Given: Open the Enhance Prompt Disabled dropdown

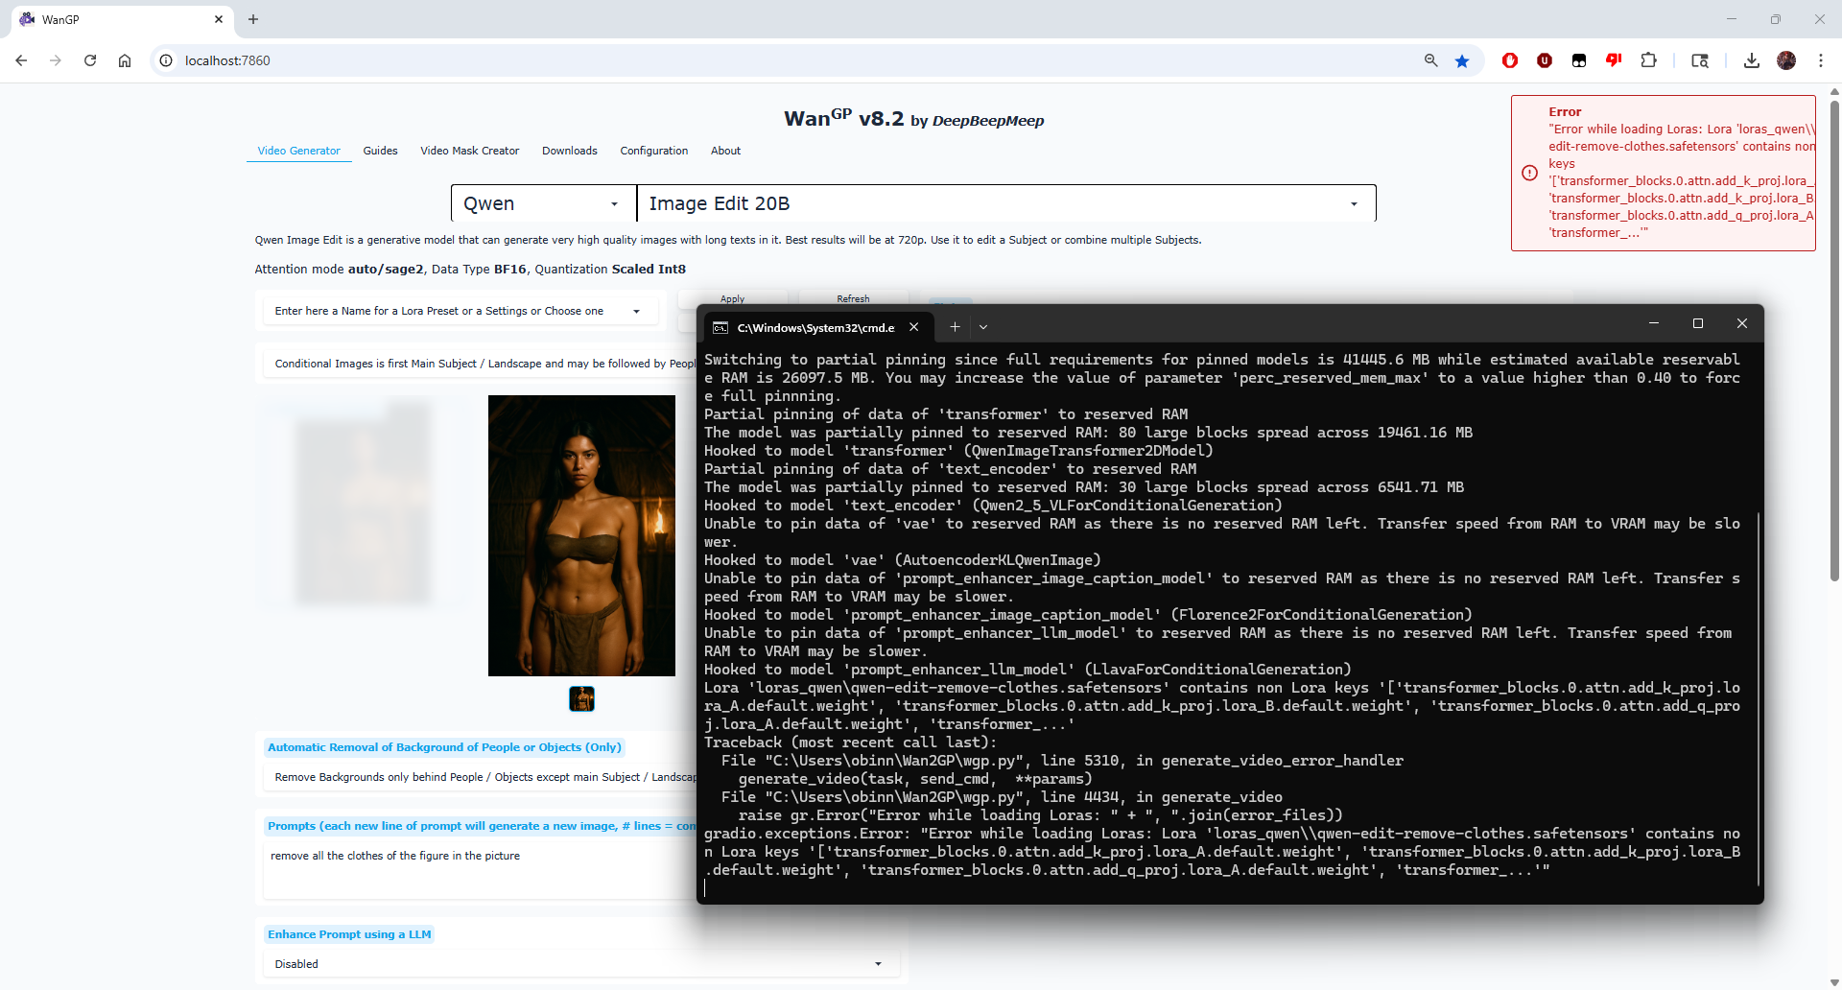Looking at the screenshot, I should tap(579, 964).
